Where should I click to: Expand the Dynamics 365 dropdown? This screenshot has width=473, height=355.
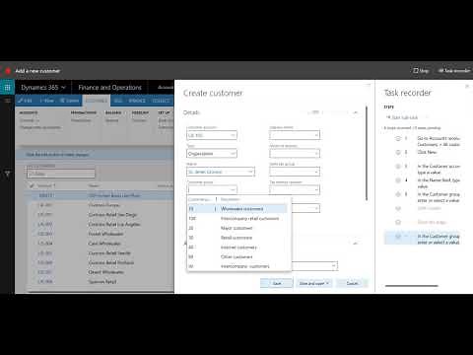[43, 88]
